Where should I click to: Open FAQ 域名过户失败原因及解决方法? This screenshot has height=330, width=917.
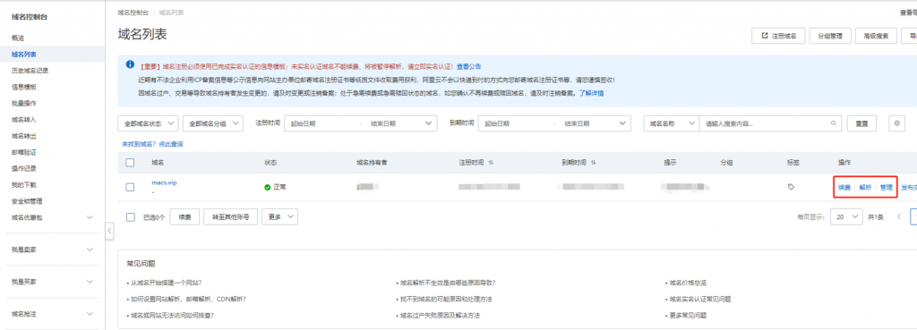tap(439, 316)
